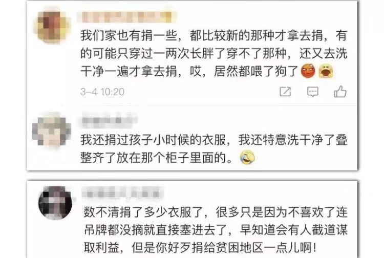Open the third commenter's dark round avatar

point(55,203)
